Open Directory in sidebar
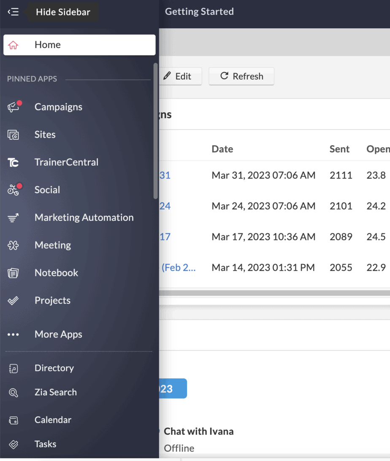390x461 pixels. click(x=54, y=368)
